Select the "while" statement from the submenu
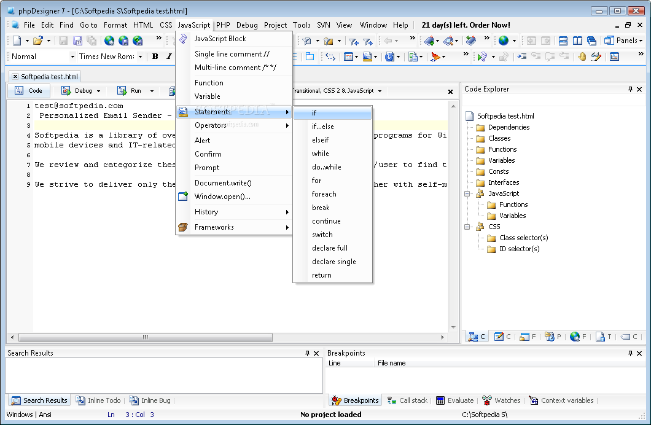 point(320,154)
